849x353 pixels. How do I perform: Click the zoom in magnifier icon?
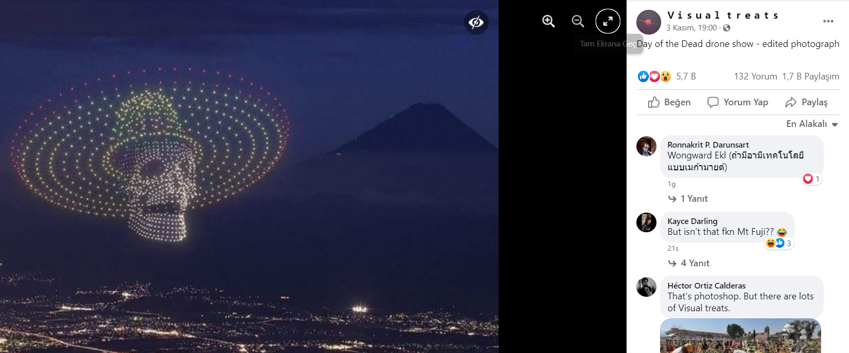(548, 21)
